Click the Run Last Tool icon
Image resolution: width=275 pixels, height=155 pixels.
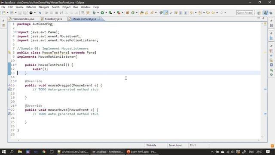pyautogui.click(x=119, y=12)
